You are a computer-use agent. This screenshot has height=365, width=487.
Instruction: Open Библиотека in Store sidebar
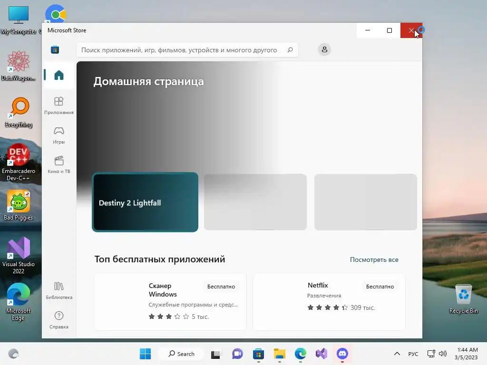tap(58, 290)
